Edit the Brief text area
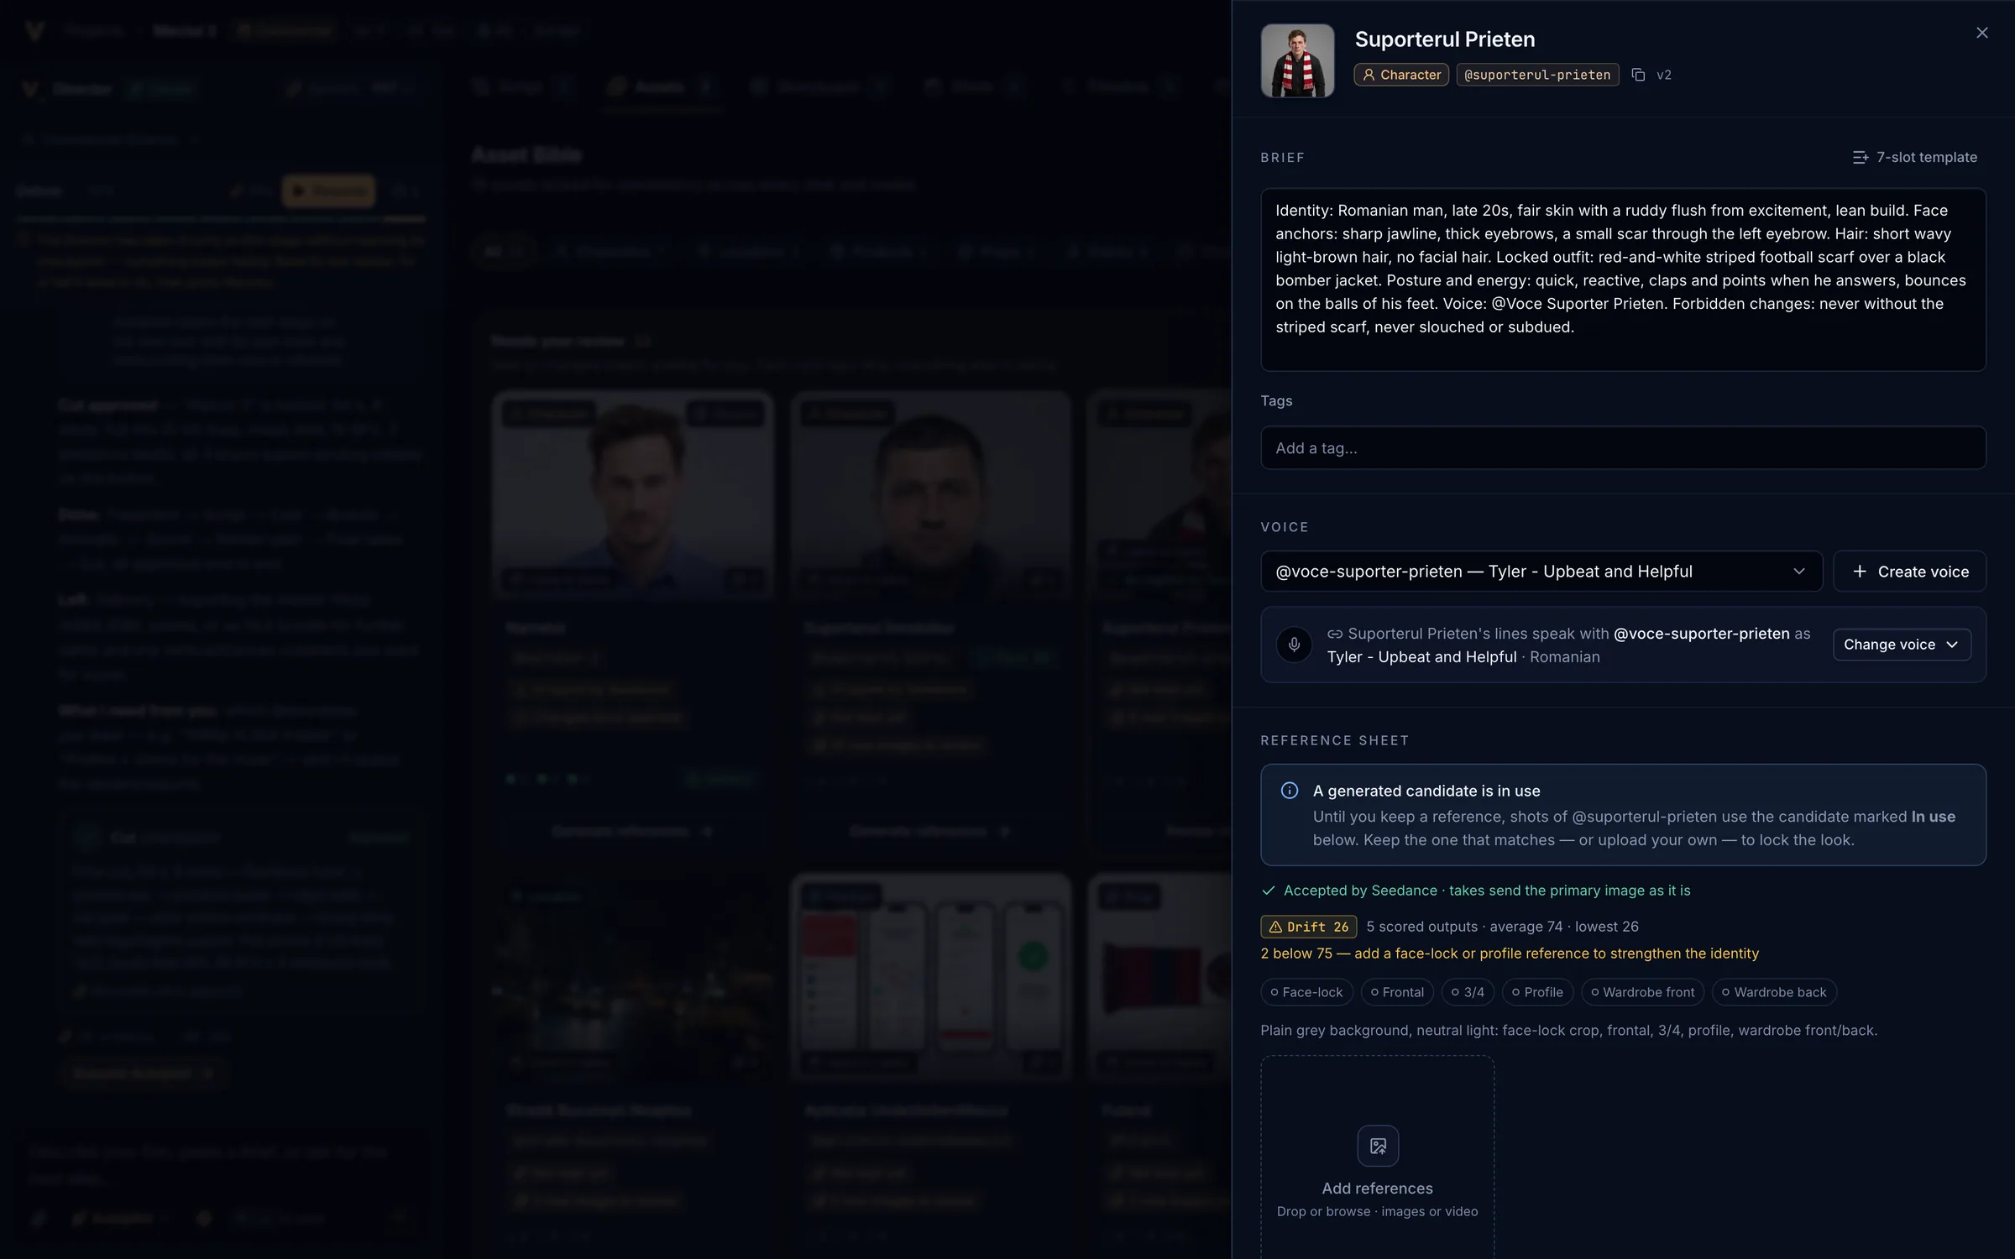The image size is (2015, 1259). tap(1623, 279)
